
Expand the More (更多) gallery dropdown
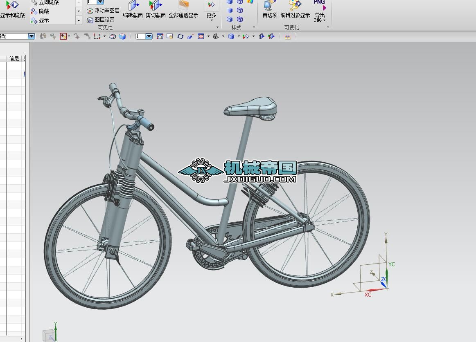point(211,20)
